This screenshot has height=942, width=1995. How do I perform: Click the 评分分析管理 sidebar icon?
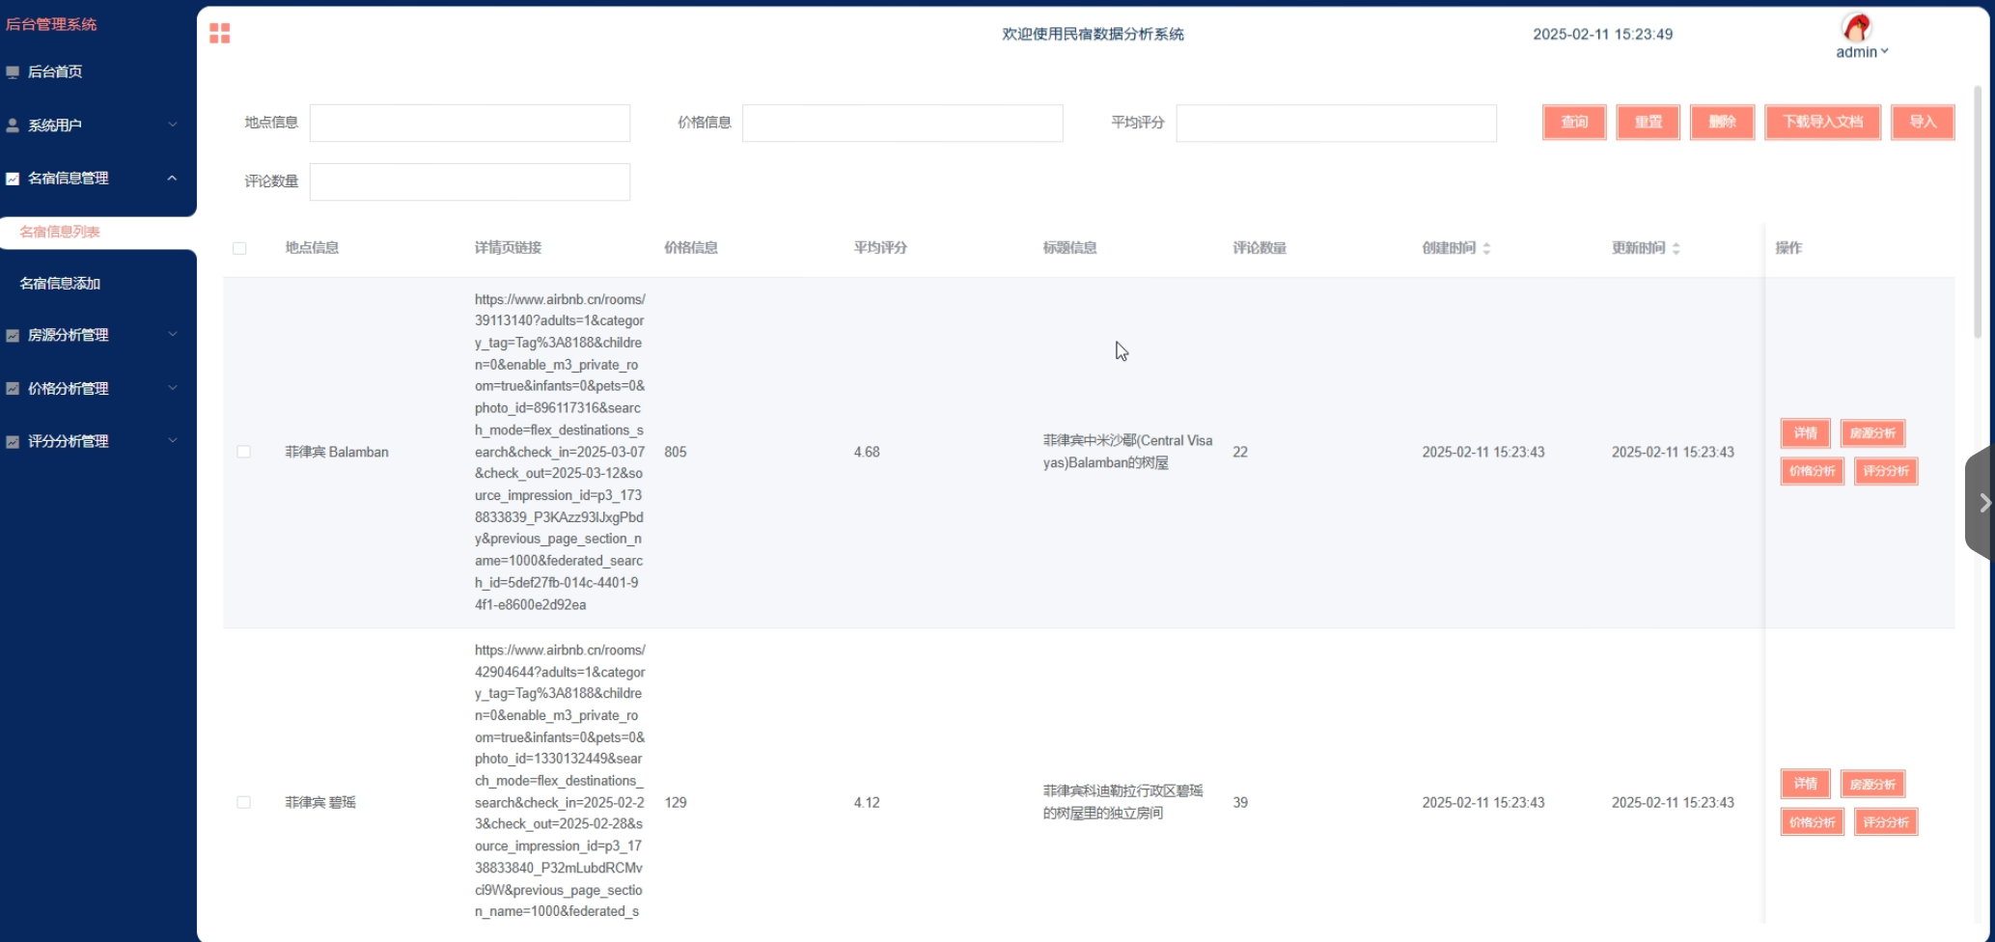13,440
